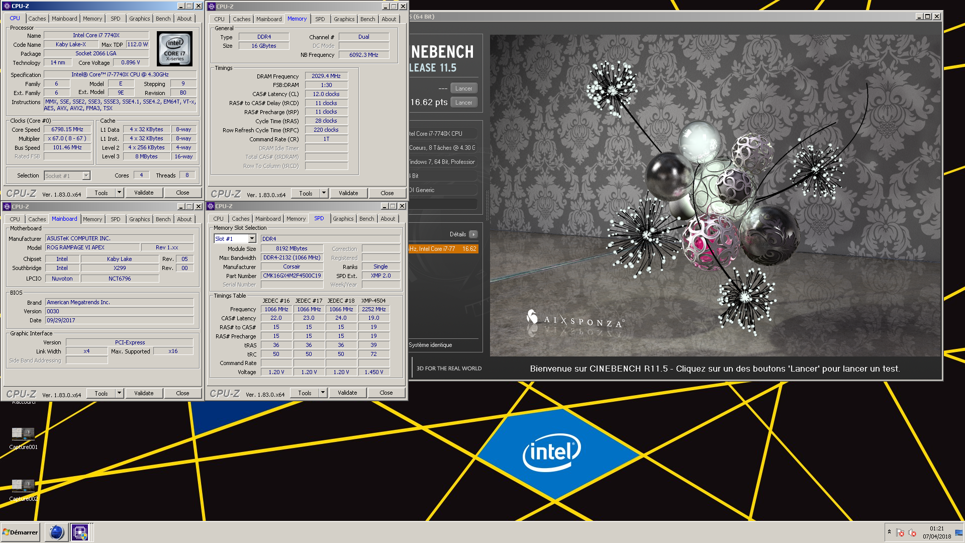Click the Core Voltage 0.896 V value
The image size is (965, 543).
click(x=131, y=62)
